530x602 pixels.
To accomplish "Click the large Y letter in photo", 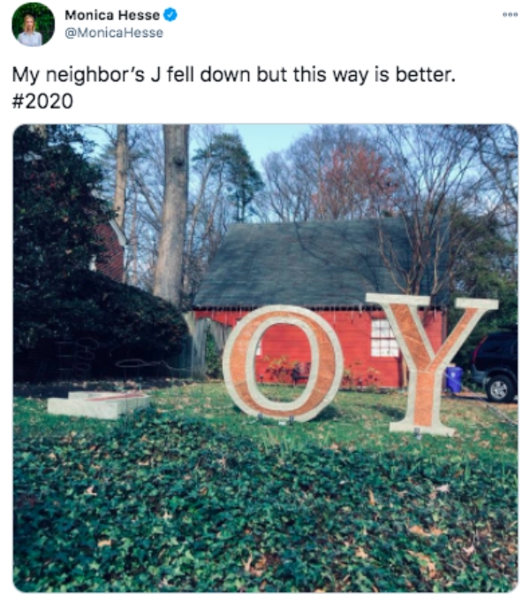I will tap(430, 363).
